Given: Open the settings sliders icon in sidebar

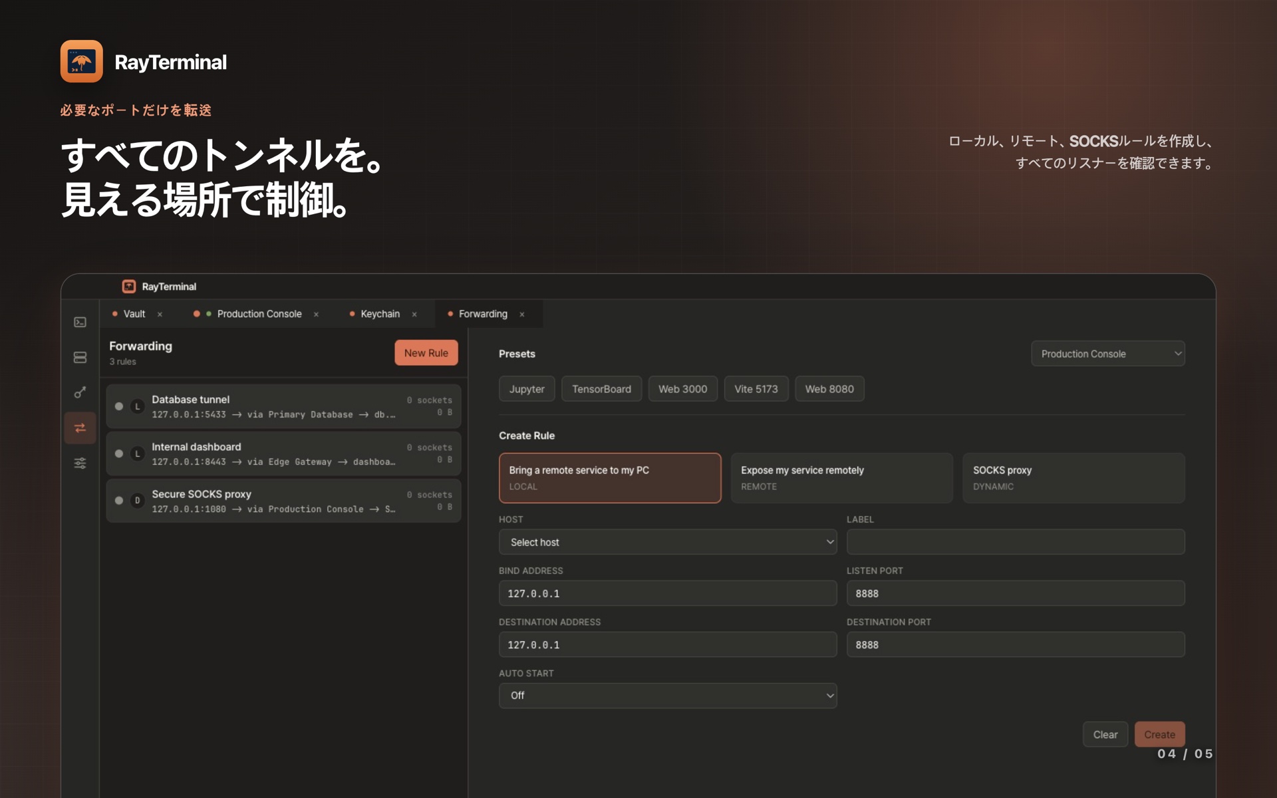Looking at the screenshot, I should pyautogui.click(x=80, y=463).
